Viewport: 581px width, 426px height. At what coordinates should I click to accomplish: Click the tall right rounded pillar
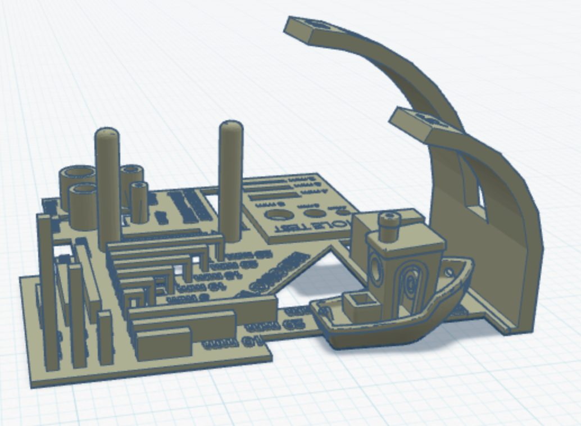pos(231,180)
